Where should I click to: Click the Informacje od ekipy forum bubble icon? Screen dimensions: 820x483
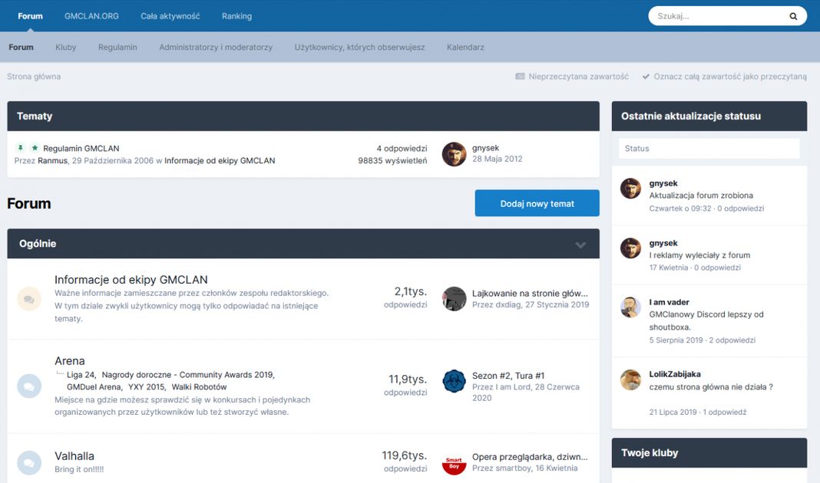point(29,299)
